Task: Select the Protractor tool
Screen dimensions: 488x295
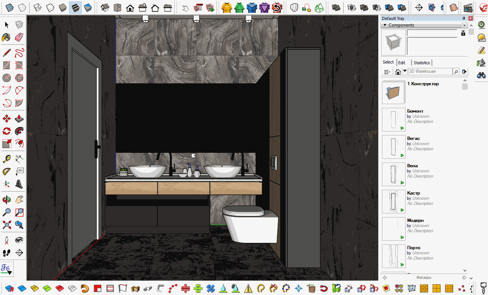Action: (x=6, y=172)
